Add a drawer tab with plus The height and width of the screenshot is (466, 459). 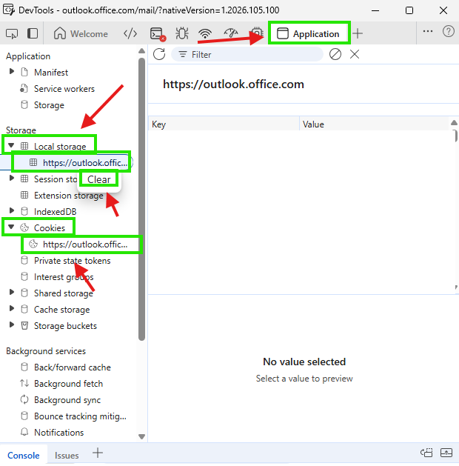coord(98,453)
